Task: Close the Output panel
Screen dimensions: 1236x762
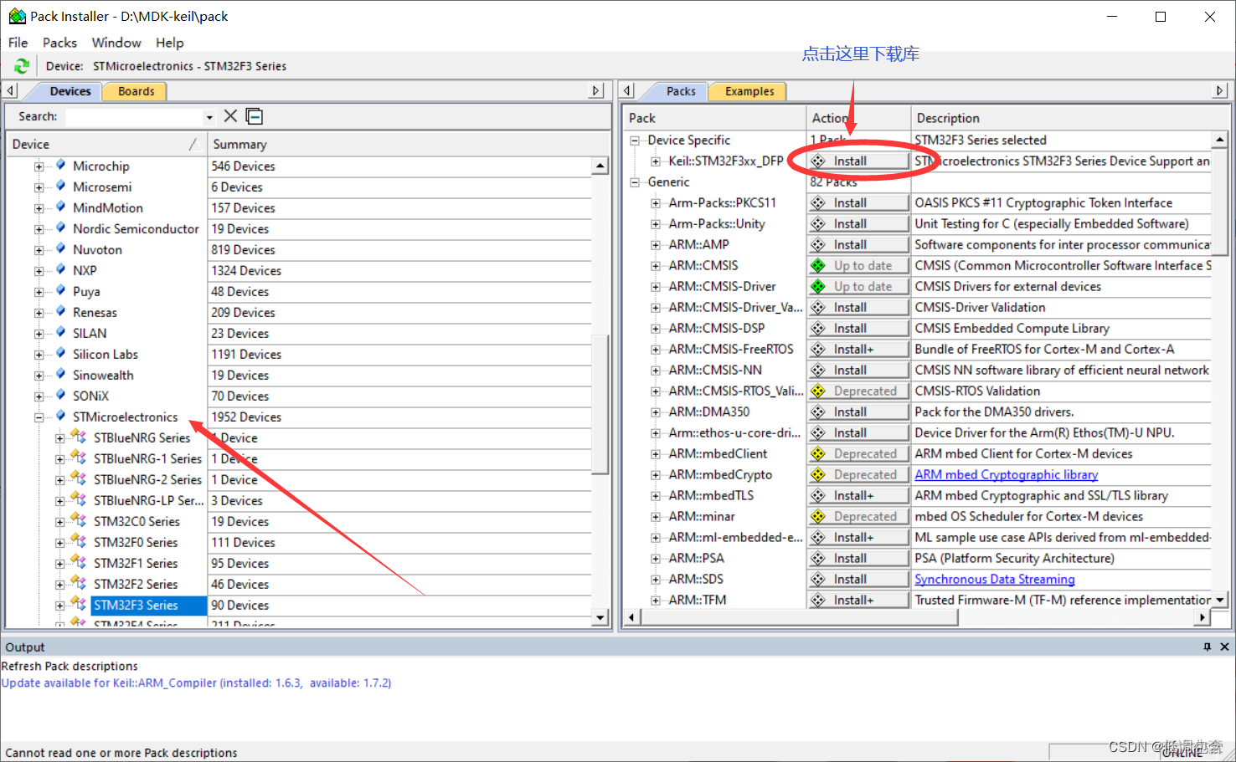Action: pyautogui.click(x=1224, y=647)
